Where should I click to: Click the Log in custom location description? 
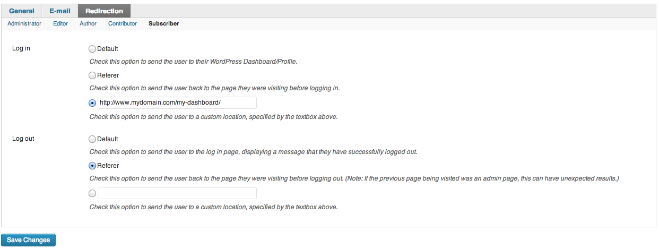point(213,117)
